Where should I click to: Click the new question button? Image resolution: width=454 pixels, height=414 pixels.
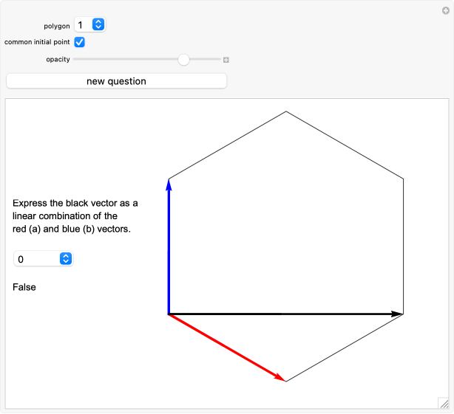coord(116,81)
